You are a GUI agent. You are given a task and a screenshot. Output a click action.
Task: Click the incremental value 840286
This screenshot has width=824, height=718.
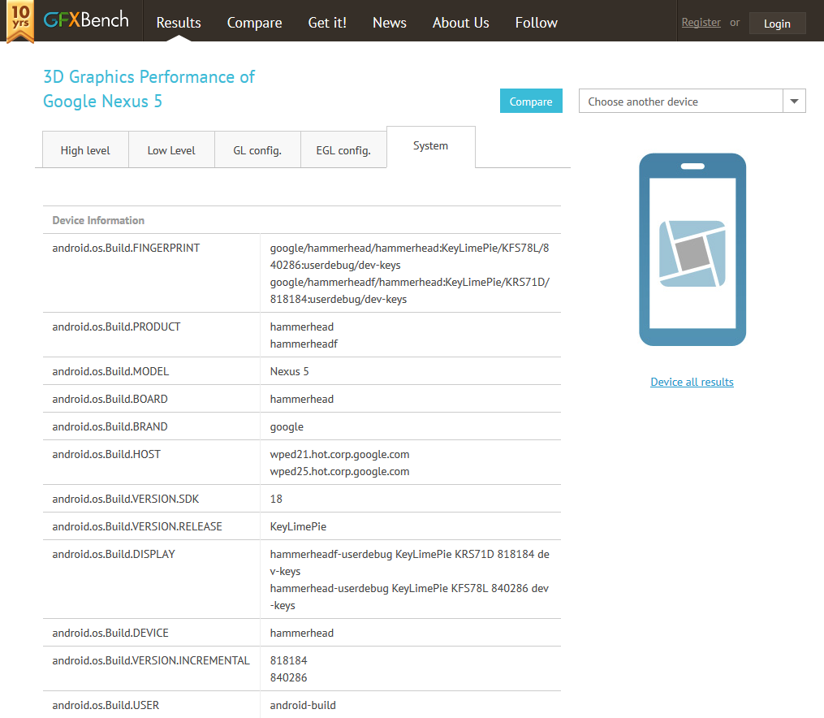(x=288, y=678)
